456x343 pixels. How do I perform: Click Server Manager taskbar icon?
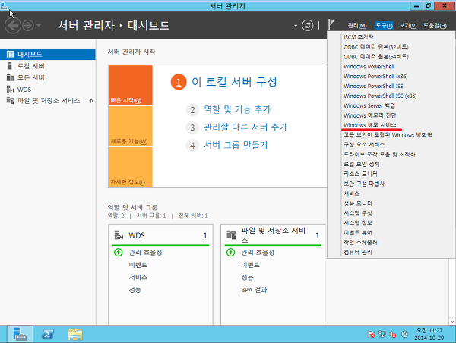20,335
